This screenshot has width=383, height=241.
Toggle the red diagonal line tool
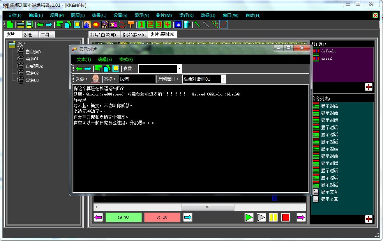(x=223, y=24)
